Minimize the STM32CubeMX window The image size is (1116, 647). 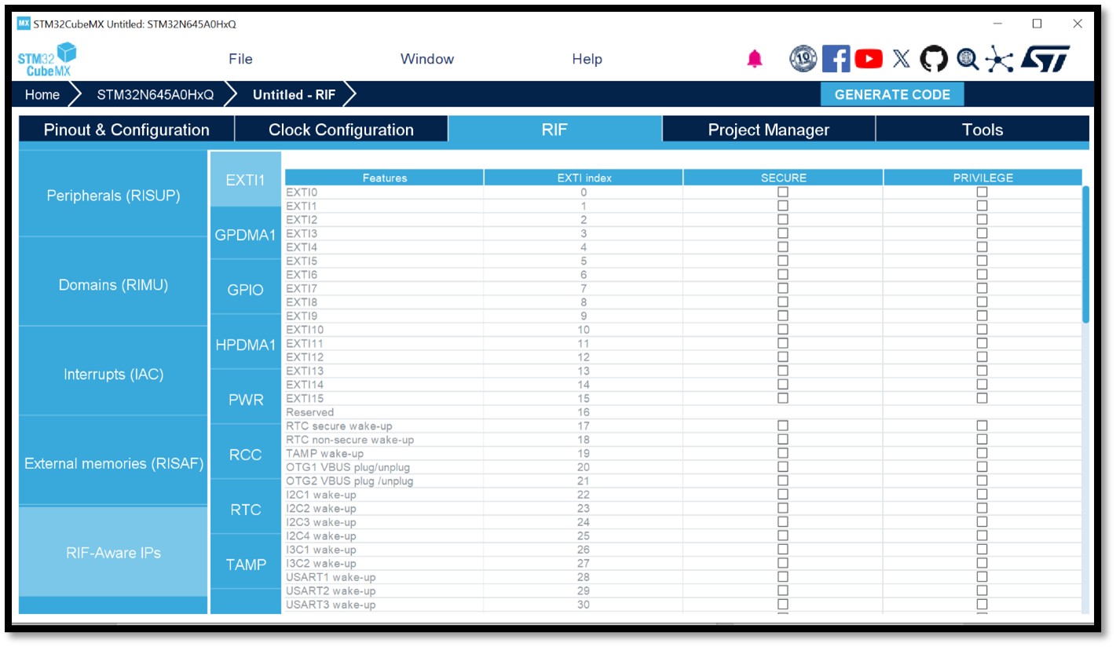998,24
